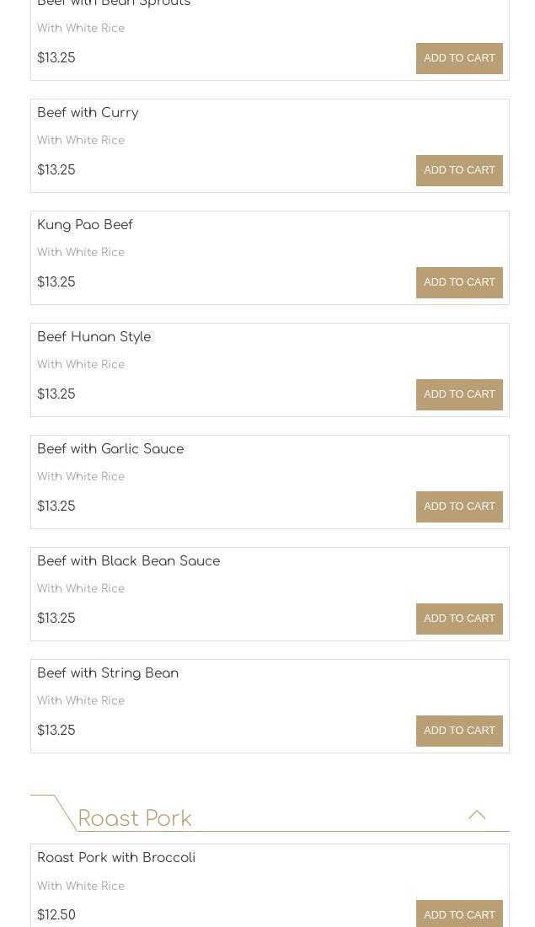The width and height of the screenshot is (535, 927).
Task: Open the Kung Pao Beef item title
Action: 85,225
